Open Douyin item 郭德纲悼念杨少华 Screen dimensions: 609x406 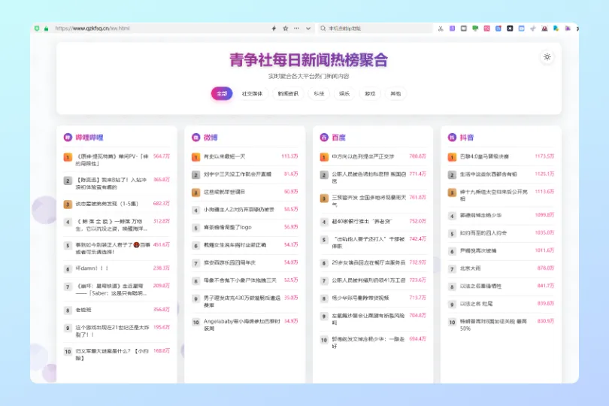coord(481,215)
